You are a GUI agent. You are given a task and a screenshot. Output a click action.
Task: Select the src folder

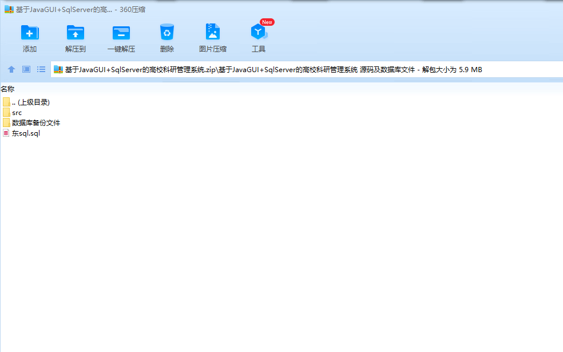[13, 113]
